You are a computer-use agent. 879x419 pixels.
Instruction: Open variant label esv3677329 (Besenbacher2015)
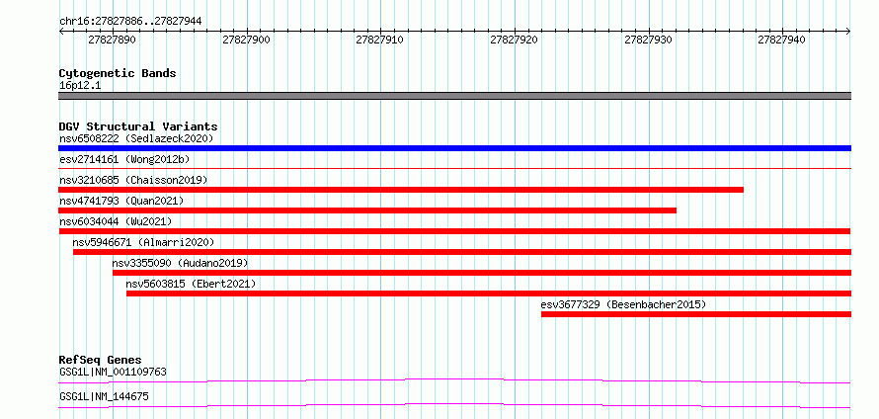[623, 304]
